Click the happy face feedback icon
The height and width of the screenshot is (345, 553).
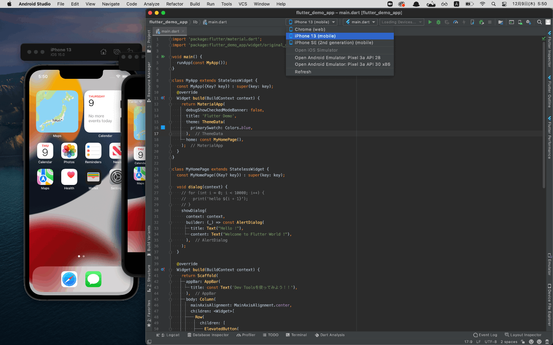531,342
